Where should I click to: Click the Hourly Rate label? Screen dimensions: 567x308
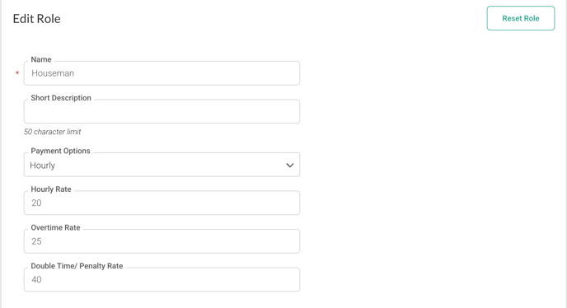[51, 189]
